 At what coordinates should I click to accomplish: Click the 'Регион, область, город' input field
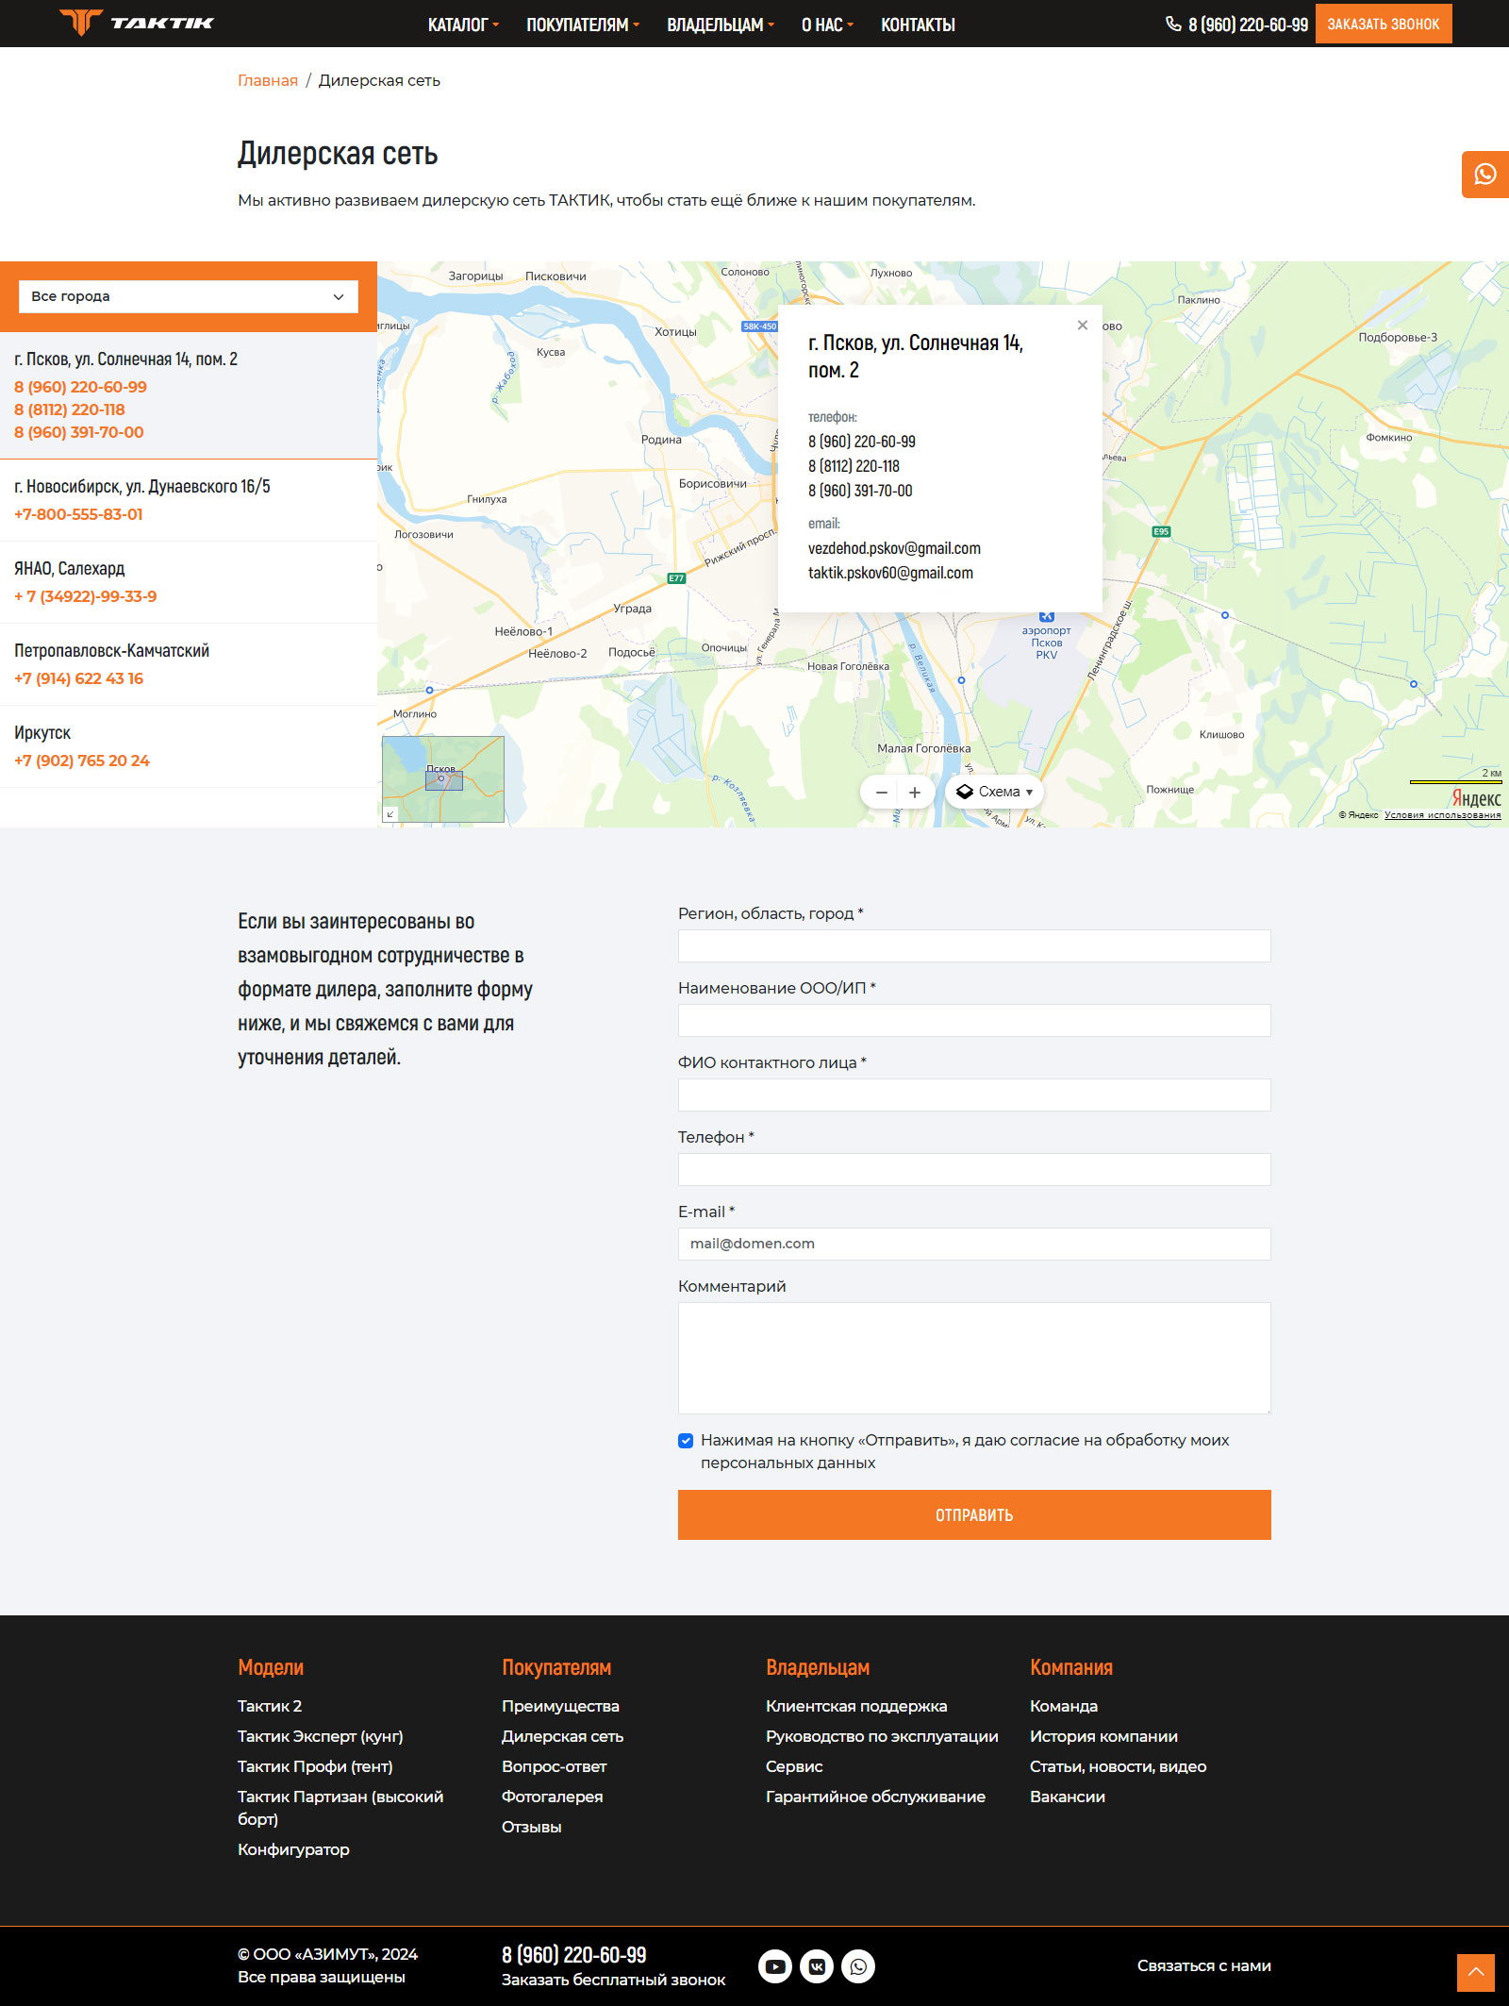[974, 946]
